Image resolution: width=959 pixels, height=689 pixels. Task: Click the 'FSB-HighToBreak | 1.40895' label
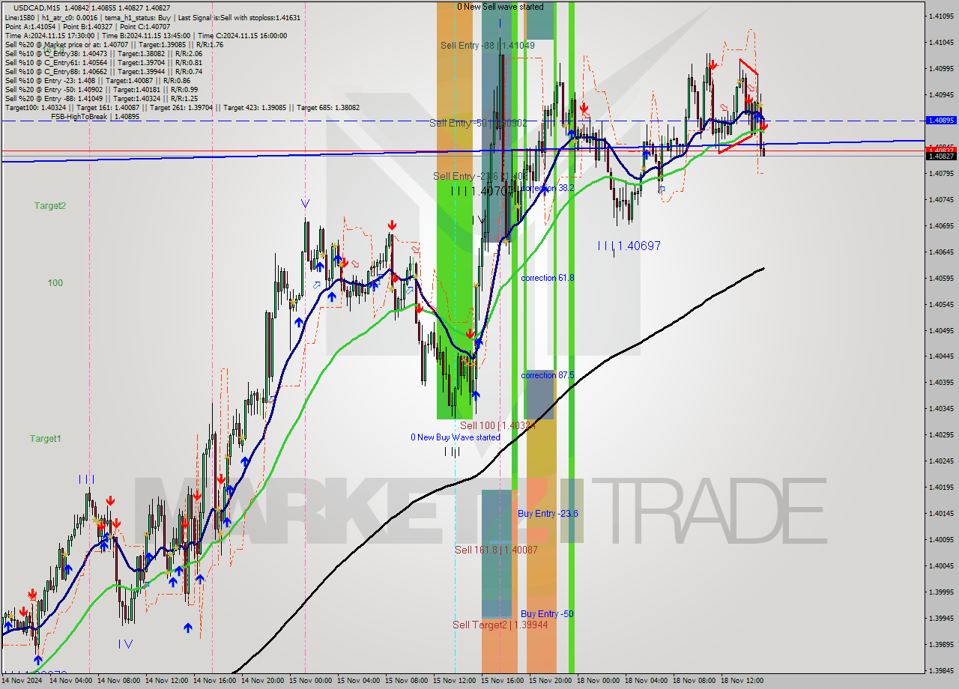click(x=95, y=116)
